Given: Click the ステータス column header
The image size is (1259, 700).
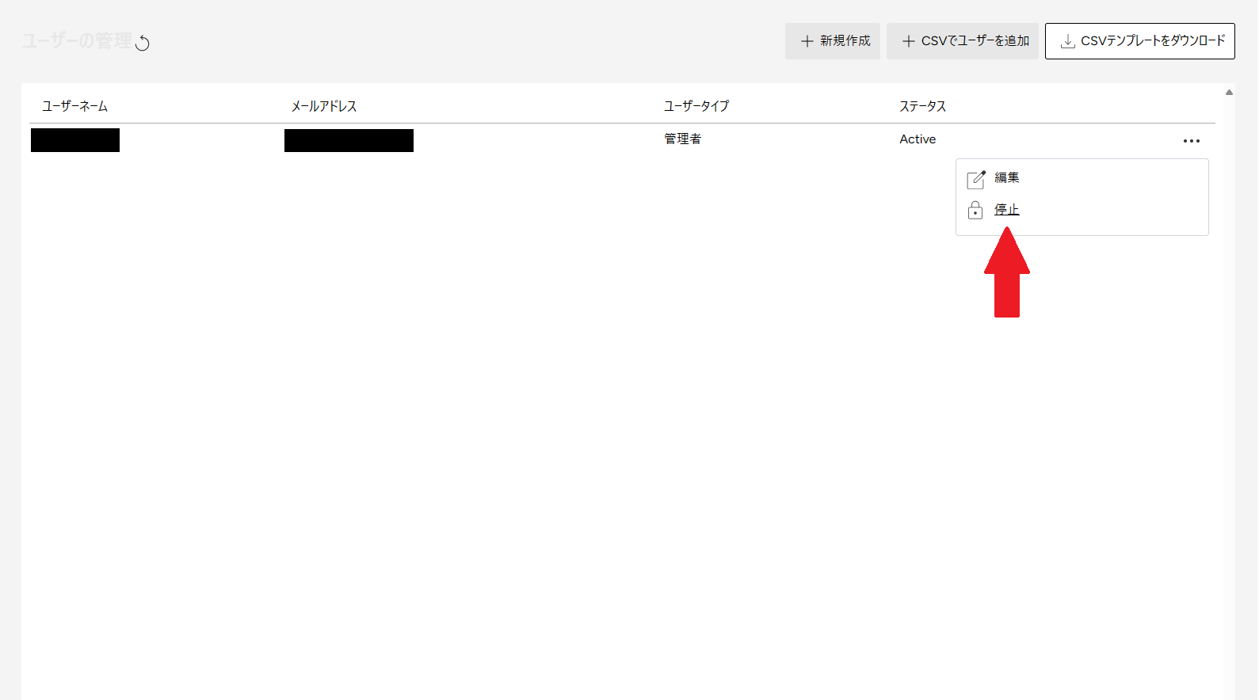Looking at the screenshot, I should coord(923,106).
